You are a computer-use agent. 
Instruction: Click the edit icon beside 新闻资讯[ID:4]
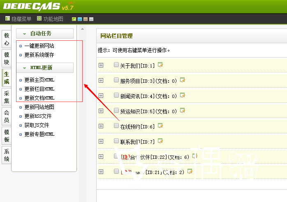tap(182, 95)
